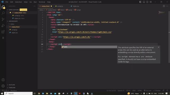Change language mode via HTML status

click(x=139, y=91)
